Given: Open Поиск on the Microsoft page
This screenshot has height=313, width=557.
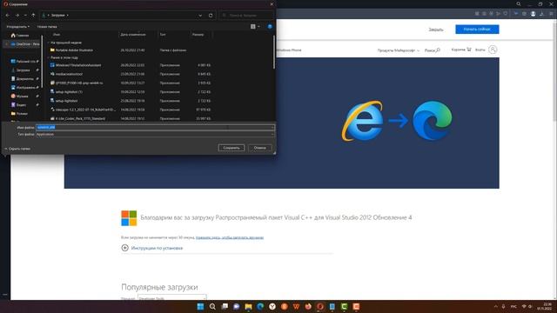Looking at the screenshot, I should click(432, 50).
